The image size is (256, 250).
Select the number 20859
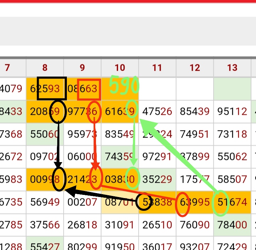click(x=45, y=112)
